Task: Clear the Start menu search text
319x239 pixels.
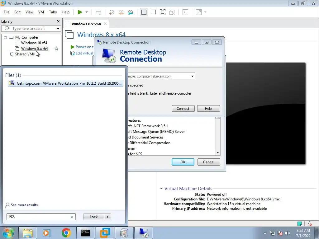Action: tap(72, 217)
